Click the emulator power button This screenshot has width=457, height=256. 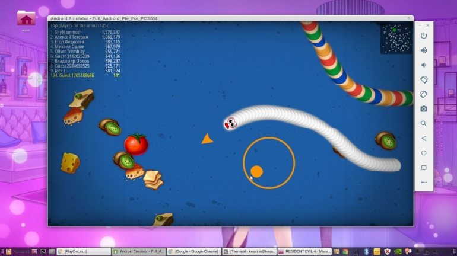[x=424, y=36]
